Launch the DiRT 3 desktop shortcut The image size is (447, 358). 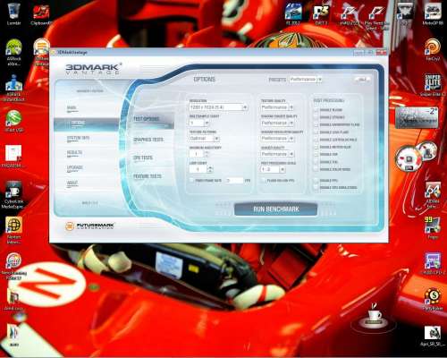tap(321, 14)
